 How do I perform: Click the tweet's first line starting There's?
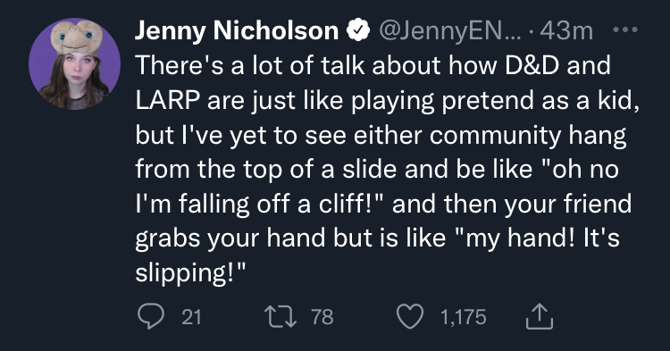click(x=373, y=65)
